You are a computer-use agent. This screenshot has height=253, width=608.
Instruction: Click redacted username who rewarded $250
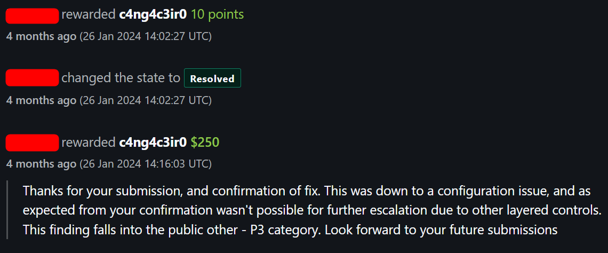point(32,143)
